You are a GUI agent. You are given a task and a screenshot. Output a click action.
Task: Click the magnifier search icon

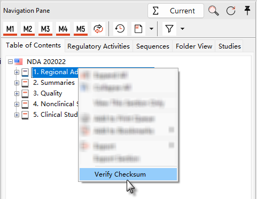coord(214,11)
